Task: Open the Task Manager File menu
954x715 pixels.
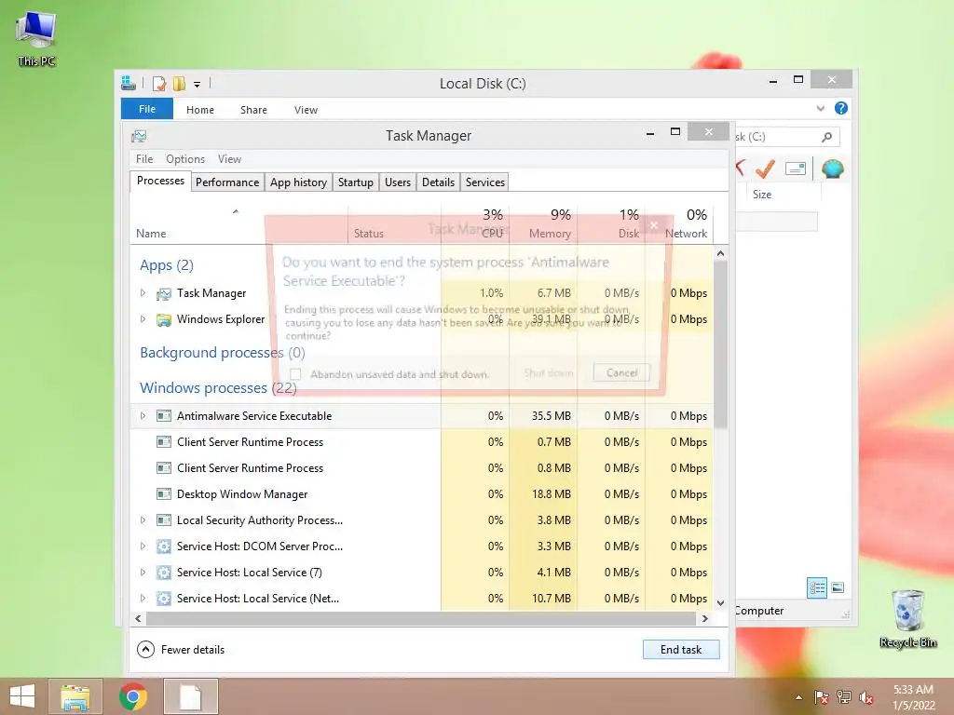Action: point(144,158)
